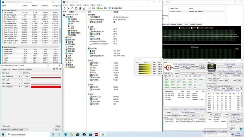The image size is (244, 137).
Task: Open Voltages tab in stability test window
Action: click(173, 24)
